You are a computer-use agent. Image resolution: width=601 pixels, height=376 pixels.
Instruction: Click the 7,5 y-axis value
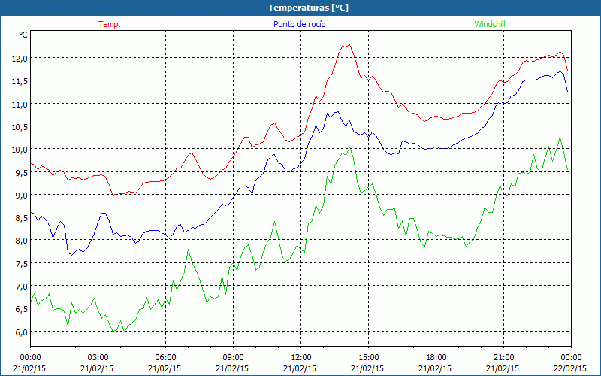coord(22,264)
